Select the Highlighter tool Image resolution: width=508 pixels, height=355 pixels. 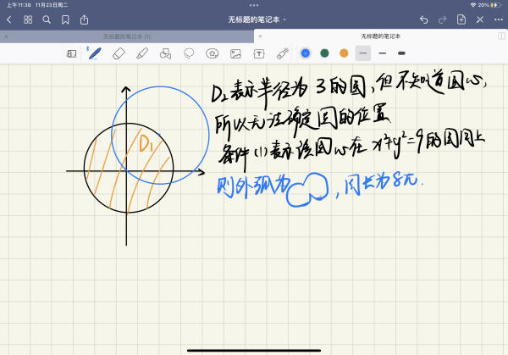141,53
